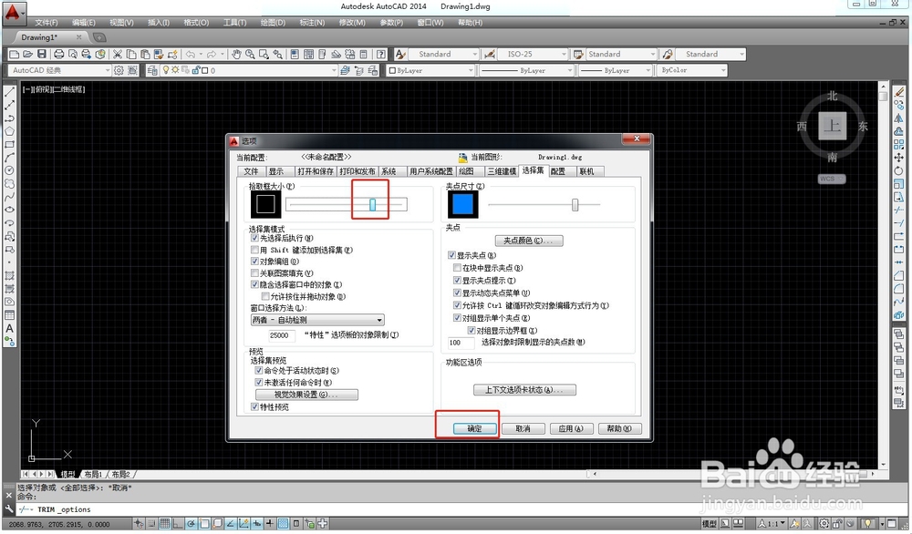Click the Save floppy disk icon

tap(41, 54)
